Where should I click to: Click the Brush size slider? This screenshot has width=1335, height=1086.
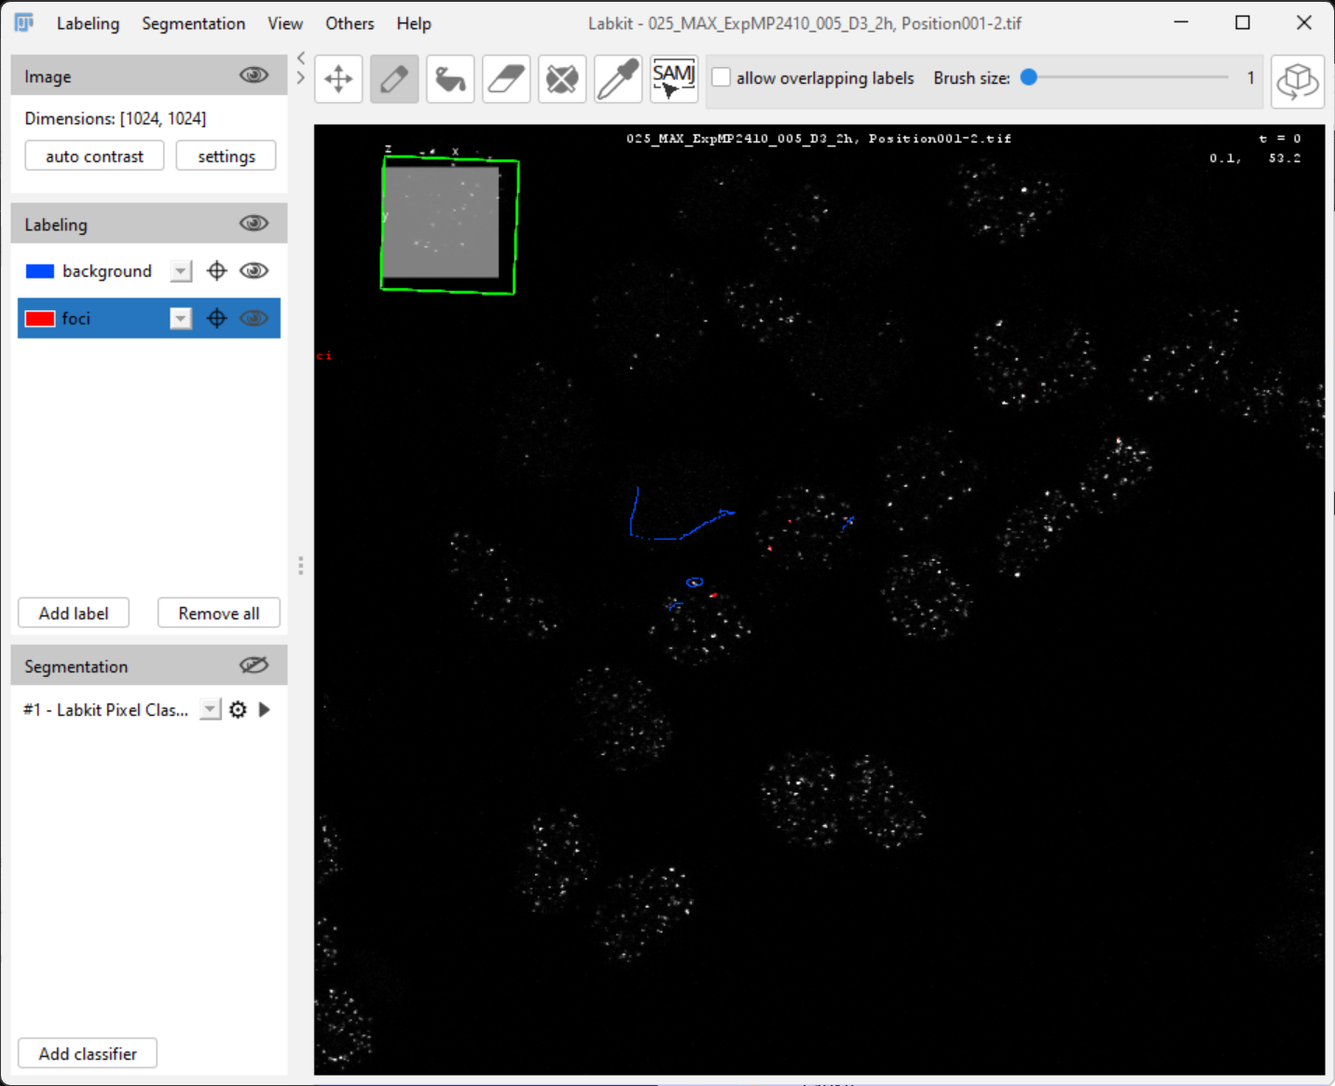pos(1028,77)
